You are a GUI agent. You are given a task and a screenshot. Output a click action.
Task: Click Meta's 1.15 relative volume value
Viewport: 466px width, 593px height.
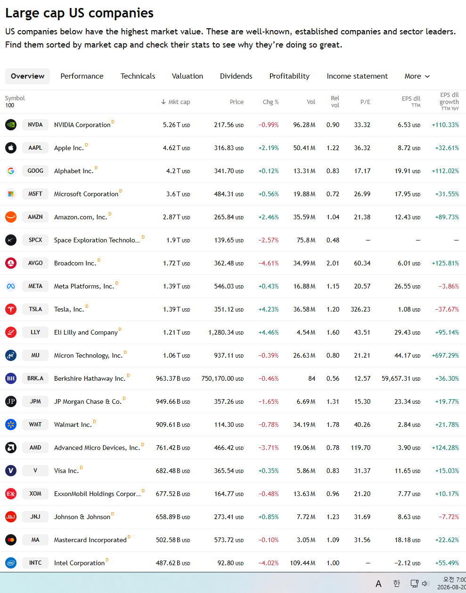[x=333, y=286]
